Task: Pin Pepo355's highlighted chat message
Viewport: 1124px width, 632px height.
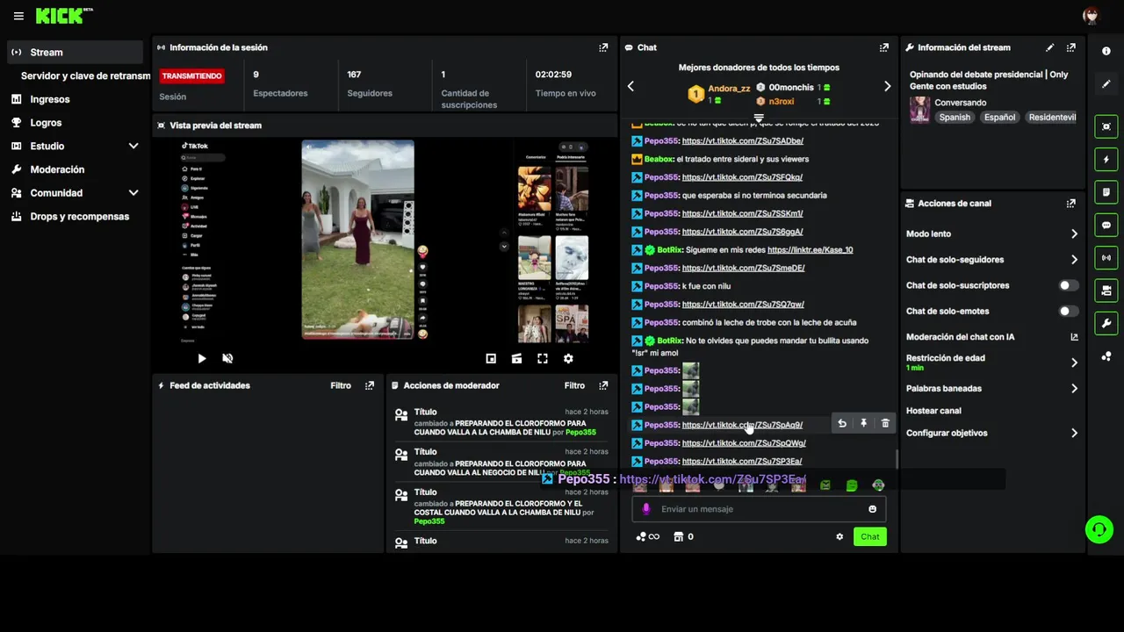Action: [863, 424]
